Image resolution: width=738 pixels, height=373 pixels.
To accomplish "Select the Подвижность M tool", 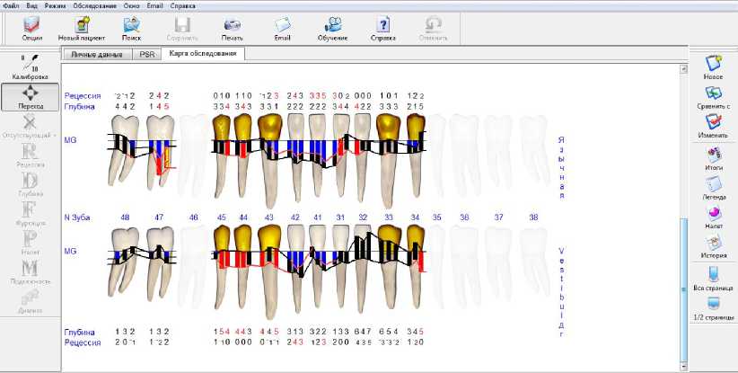I will 31,273.
